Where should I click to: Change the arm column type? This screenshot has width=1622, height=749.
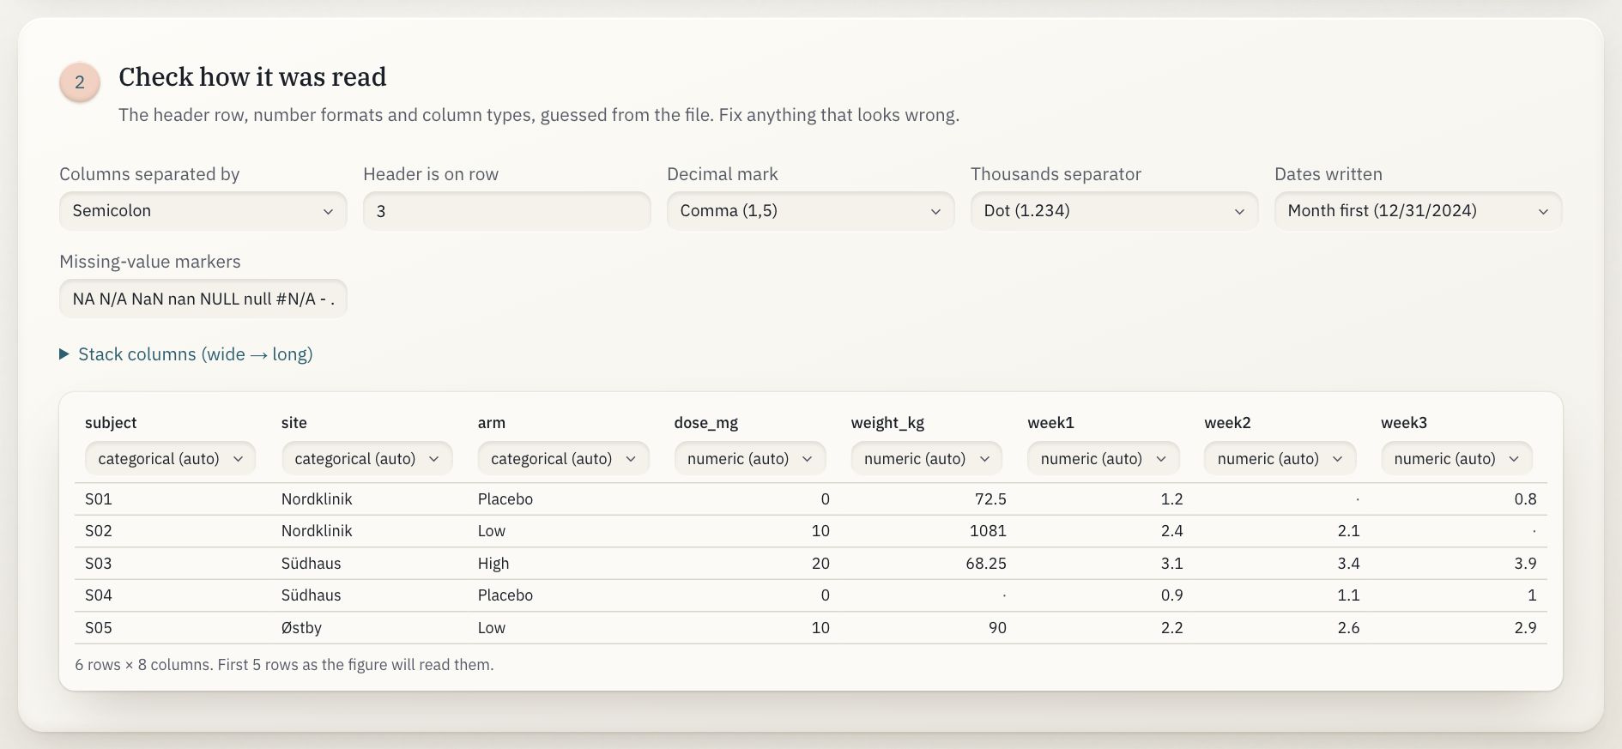pos(563,459)
